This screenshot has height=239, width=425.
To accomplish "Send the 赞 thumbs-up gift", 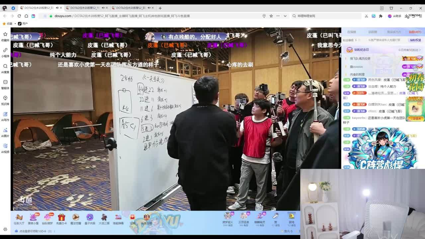I will tap(276, 218).
